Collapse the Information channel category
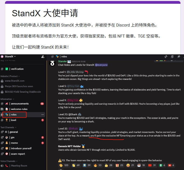Screen dimensions: 184x170 pos(7,99)
